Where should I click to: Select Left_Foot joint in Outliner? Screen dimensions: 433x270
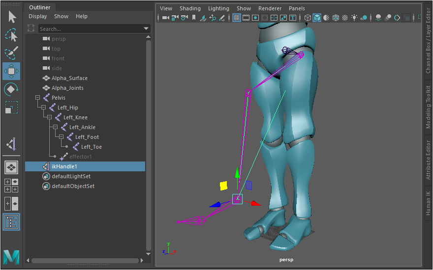tap(87, 137)
